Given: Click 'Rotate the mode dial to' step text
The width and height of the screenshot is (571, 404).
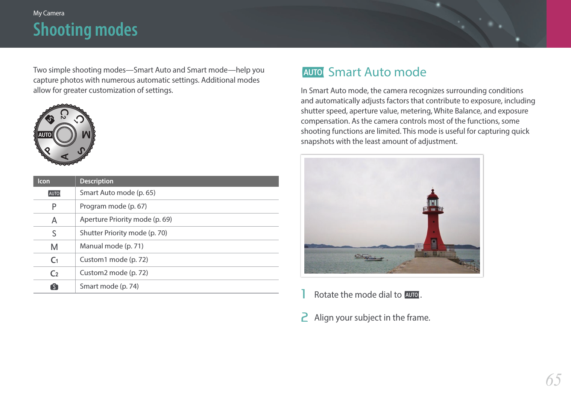Looking at the screenshot, I should 358,295.
